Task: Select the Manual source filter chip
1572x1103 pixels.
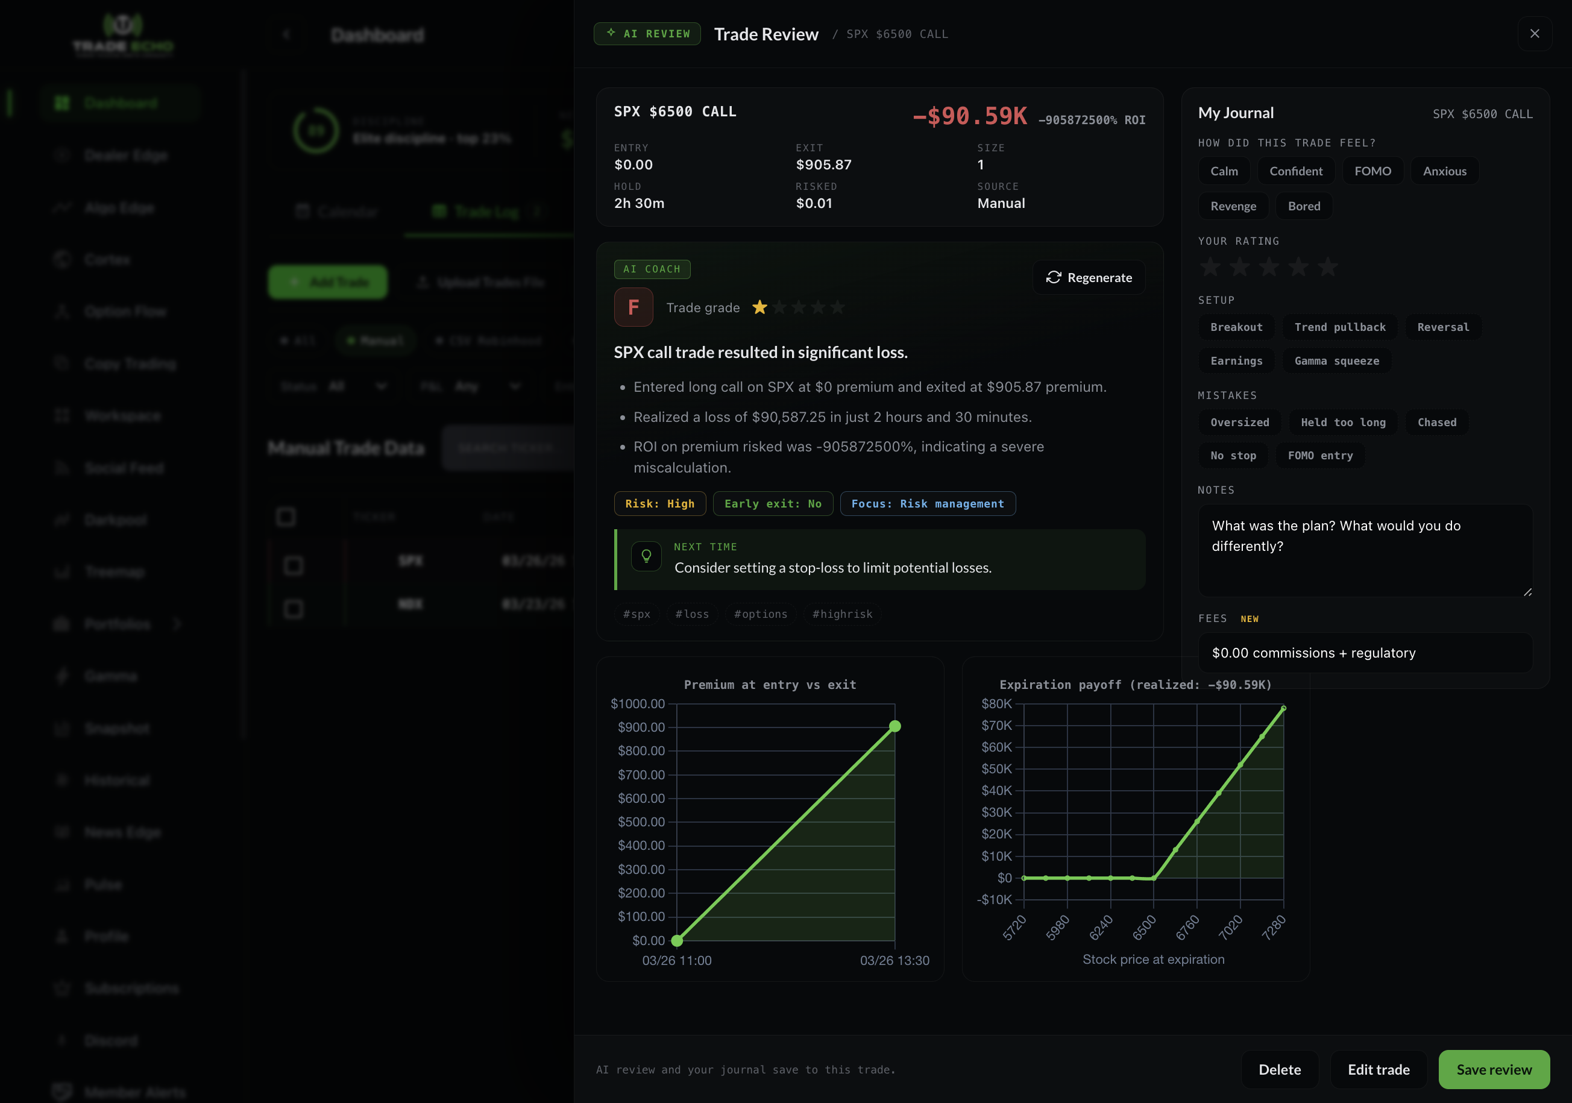Action: coord(375,341)
